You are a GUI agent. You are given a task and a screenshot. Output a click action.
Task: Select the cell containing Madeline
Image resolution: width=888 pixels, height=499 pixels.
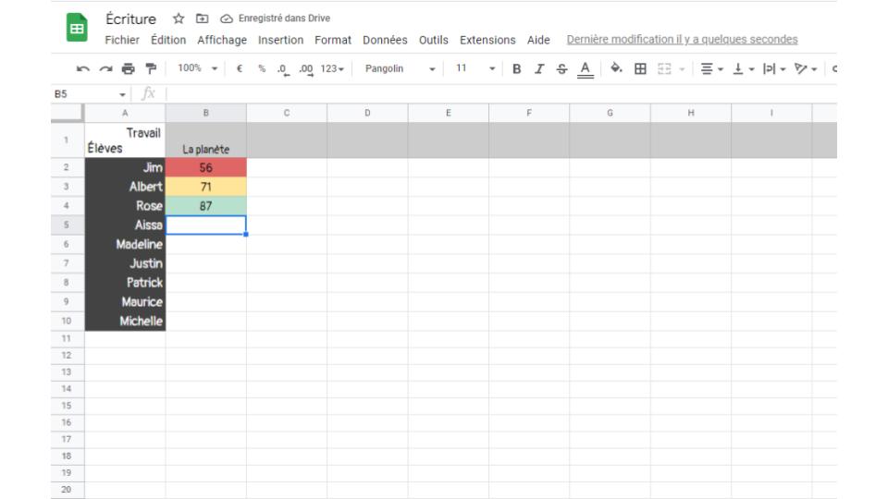tap(125, 244)
